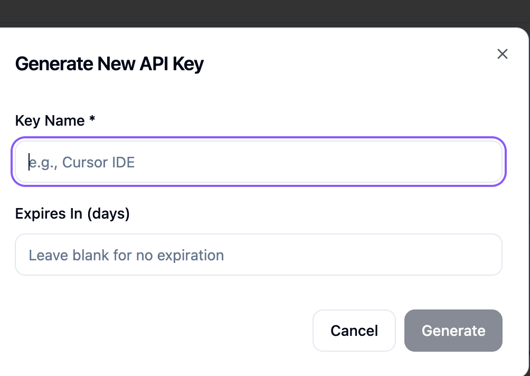Cancel creating the new API key
The width and height of the screenshot is (530, 376).
[x=354, y=331]
